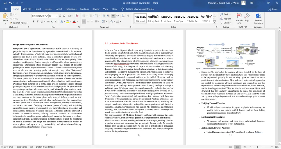Cut the selected text
The width and height of the screenshot is (281, 149).
[x=13, y=14]
